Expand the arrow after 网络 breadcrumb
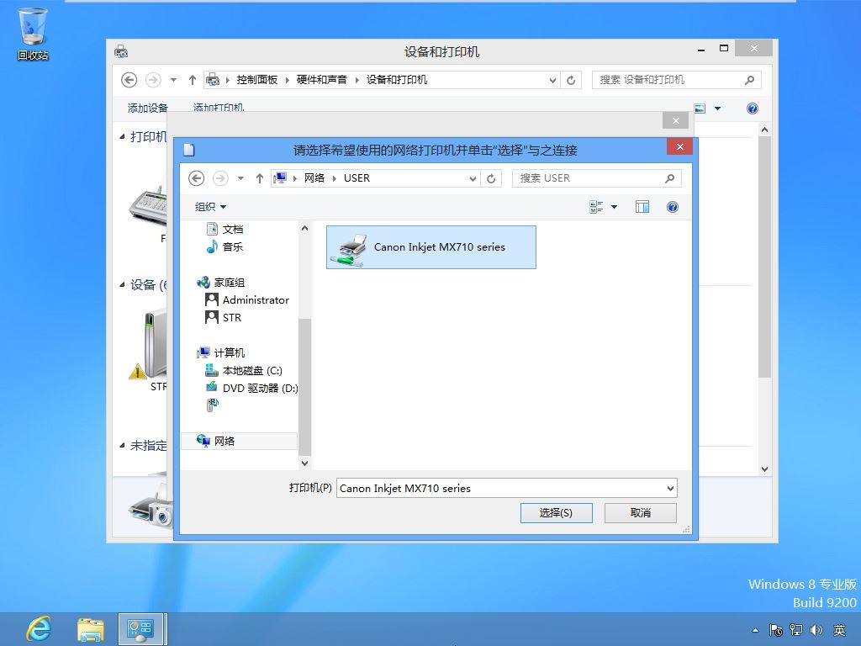The image size is (861, 646). click(334, 178)
